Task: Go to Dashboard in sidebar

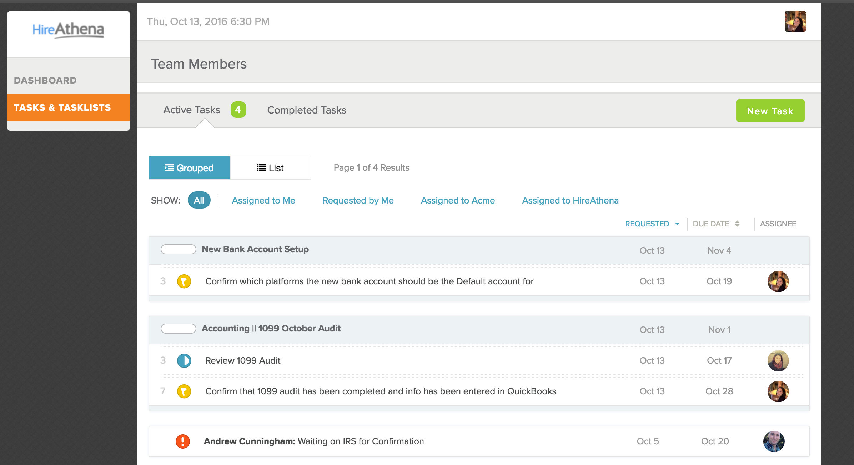Action: [45, 80]
